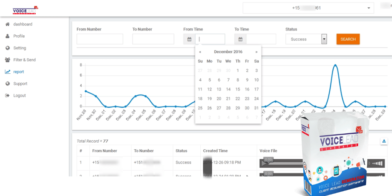Click the VoiceLead logo
Image resolution: width=392 pixels, height=196 pixels.
pyautogui.click(x=25, y=10)
